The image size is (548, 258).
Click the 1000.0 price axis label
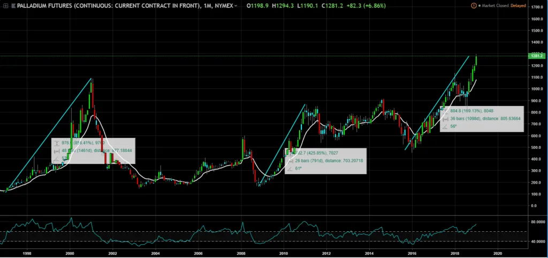536,89
